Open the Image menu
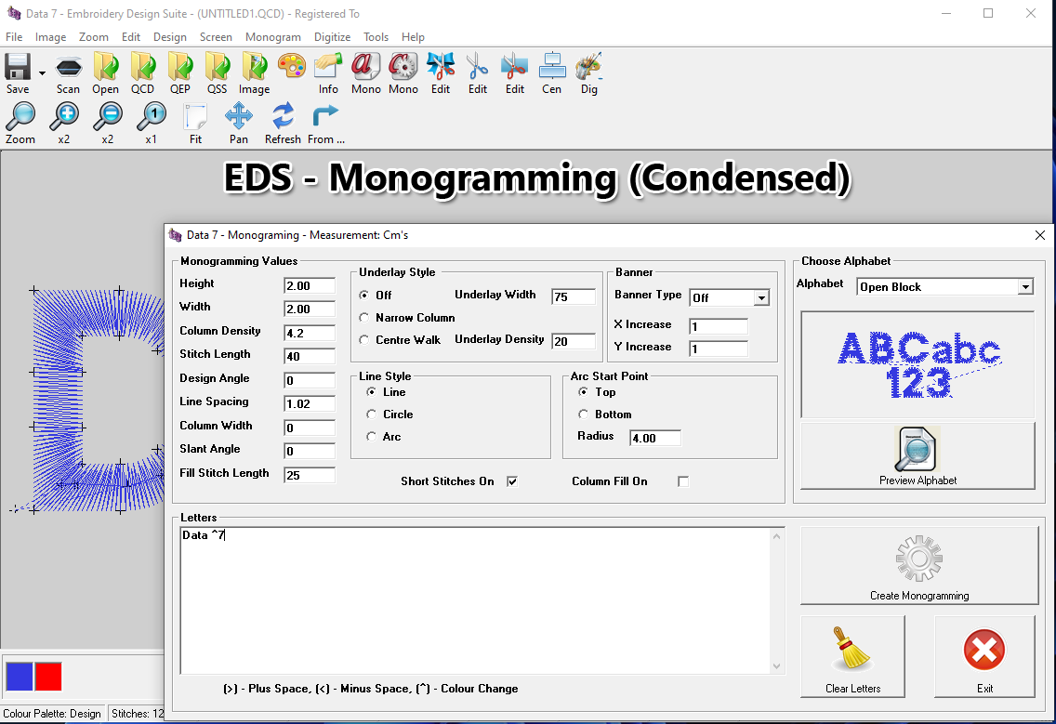The width and height of the screenshot is (1056, 724). tap(50, 37)
